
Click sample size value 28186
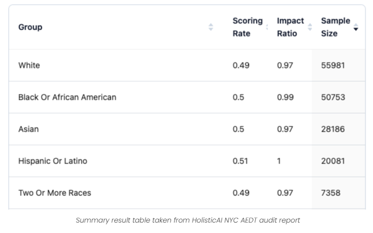click(x=333, y=129)
